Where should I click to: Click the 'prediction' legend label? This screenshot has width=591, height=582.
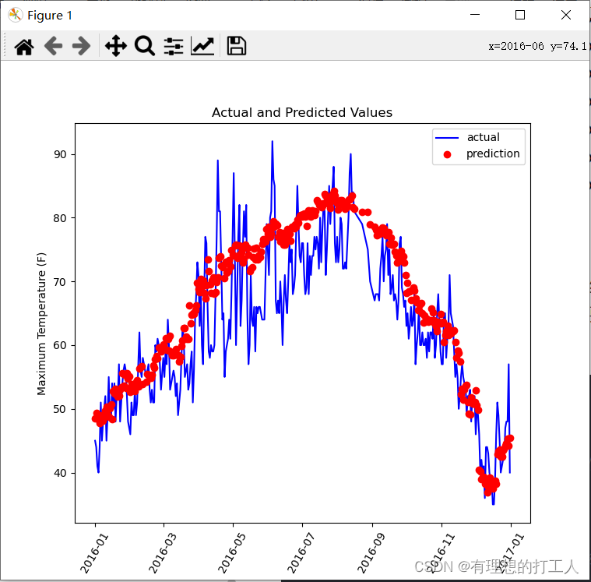(493, 153)
